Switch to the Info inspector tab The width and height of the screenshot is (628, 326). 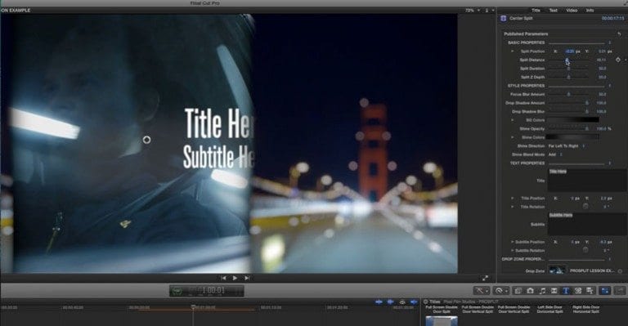tap(590, 11)
